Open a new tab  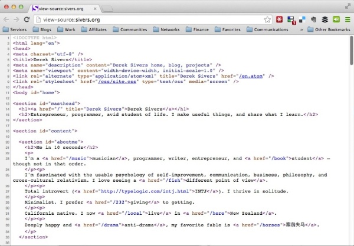[x=107, y=9]
